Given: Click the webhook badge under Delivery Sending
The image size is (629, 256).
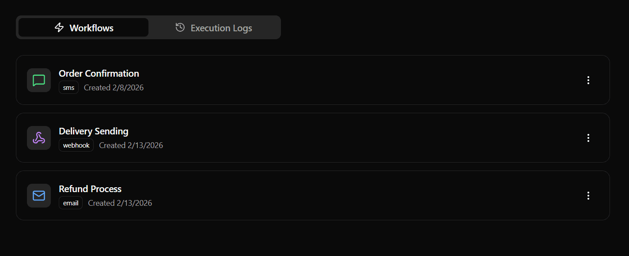Looking at the screenshot, I should tap(76, 145).
